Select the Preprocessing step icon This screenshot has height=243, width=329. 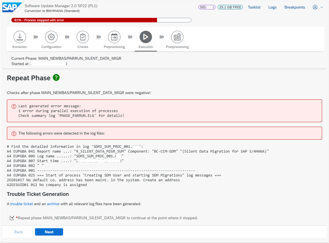[x=114, y=37]
